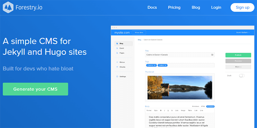This screenshot has width=257, height=128.
Task: Expand the More dropdown
Action: (238, 67)
